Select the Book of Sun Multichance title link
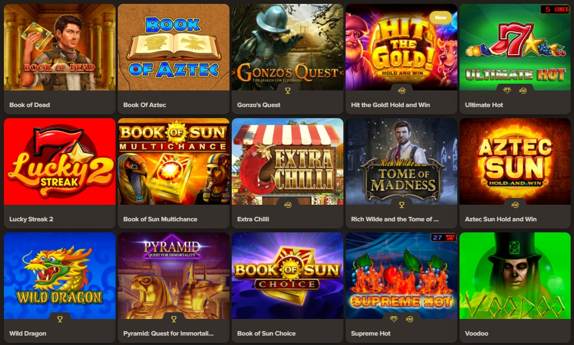Screen dimensions: 574x345 (x=161, y=219)
